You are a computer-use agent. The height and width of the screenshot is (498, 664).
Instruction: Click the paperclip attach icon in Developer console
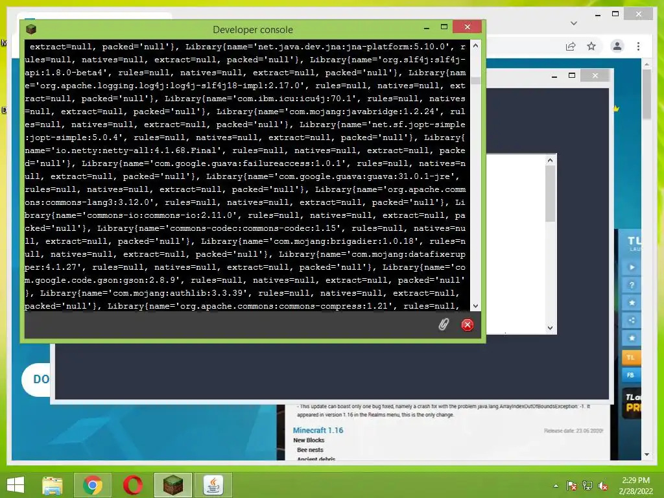pyautogui.click(x=443, y=325)
